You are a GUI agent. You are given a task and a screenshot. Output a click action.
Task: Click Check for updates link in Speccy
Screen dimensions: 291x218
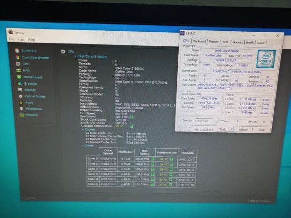[x=260, y=201]
